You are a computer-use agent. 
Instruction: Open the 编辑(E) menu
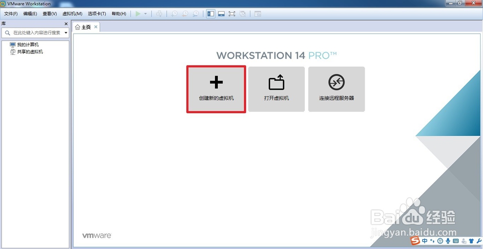(30, 14)
